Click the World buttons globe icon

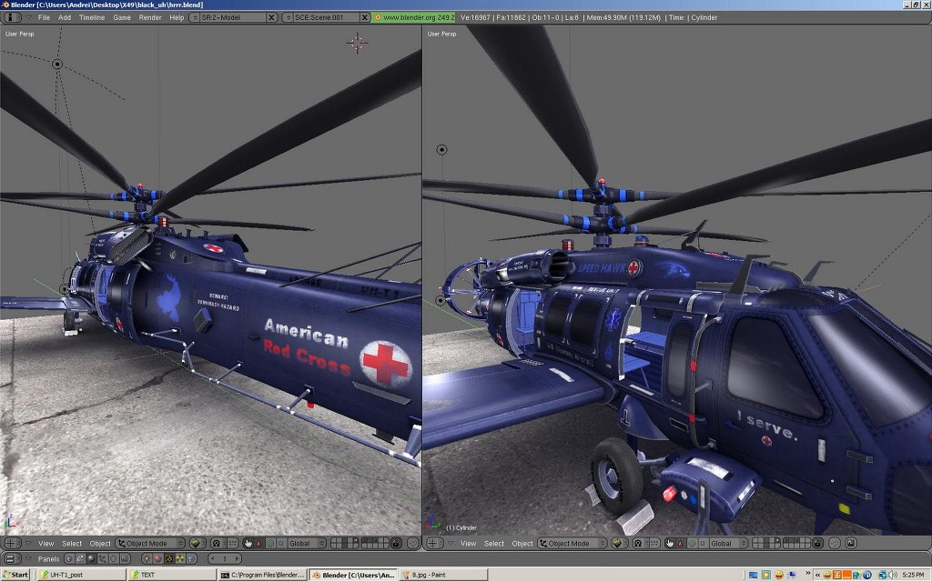(191, 559)
